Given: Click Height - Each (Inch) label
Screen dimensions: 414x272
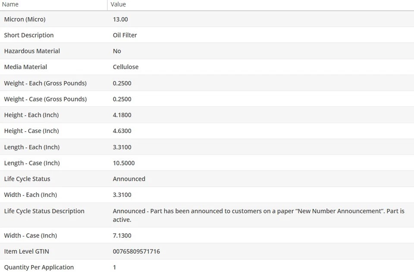Looking at the screenshot, I should tap(31, 115).
